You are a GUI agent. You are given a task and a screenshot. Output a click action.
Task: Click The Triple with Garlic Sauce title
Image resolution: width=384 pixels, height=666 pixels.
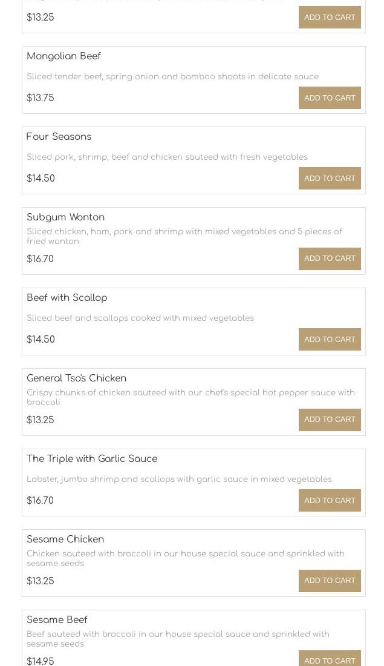pyautogui.click(x=92, y=459)
